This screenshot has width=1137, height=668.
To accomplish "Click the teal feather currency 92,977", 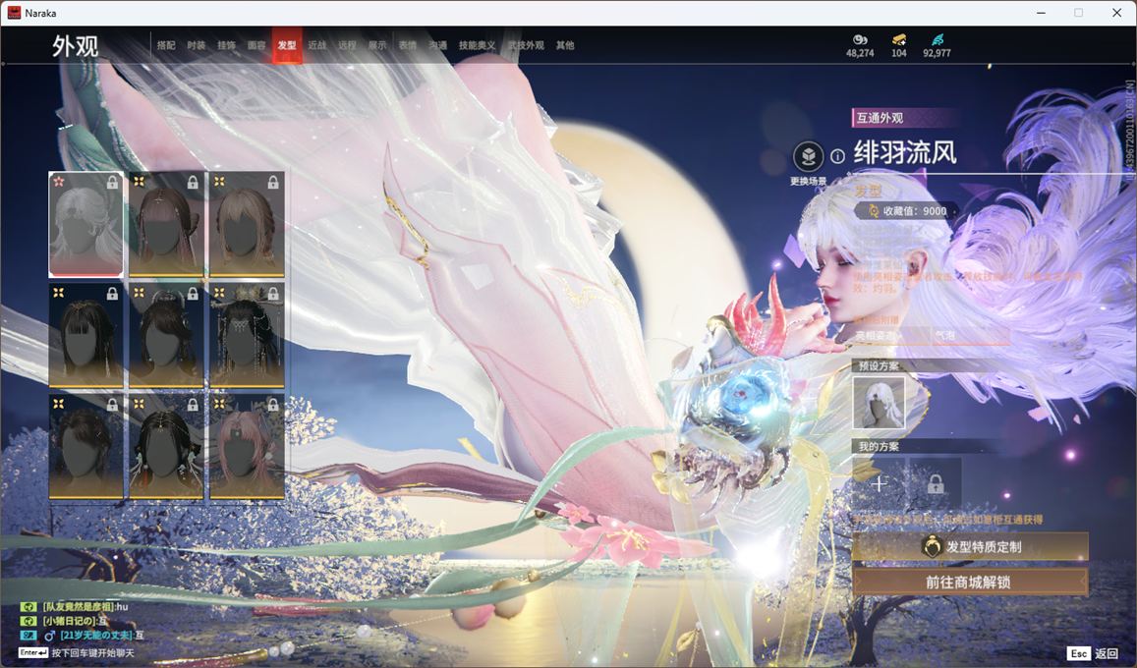I will pyautogui.click(x=937, y=45).
